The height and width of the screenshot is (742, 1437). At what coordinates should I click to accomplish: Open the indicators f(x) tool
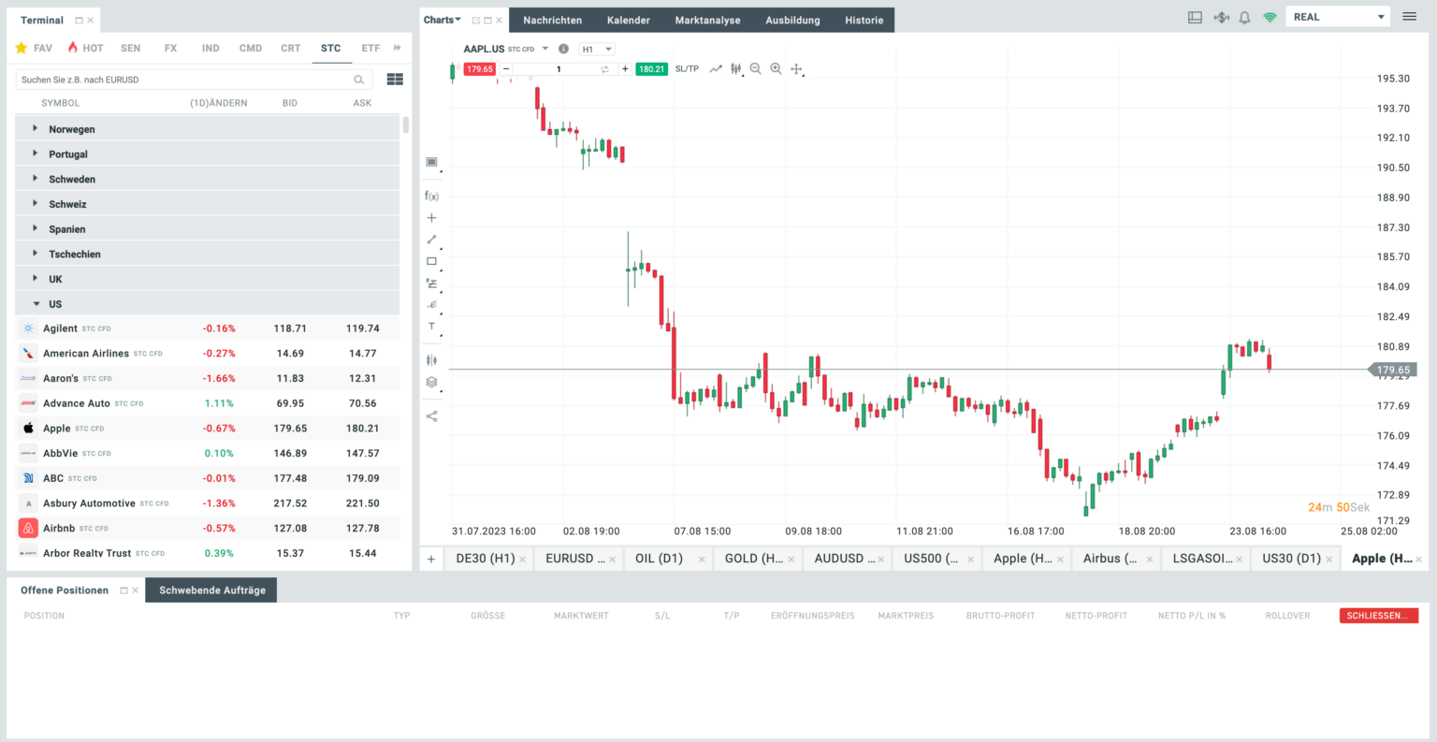431,196
